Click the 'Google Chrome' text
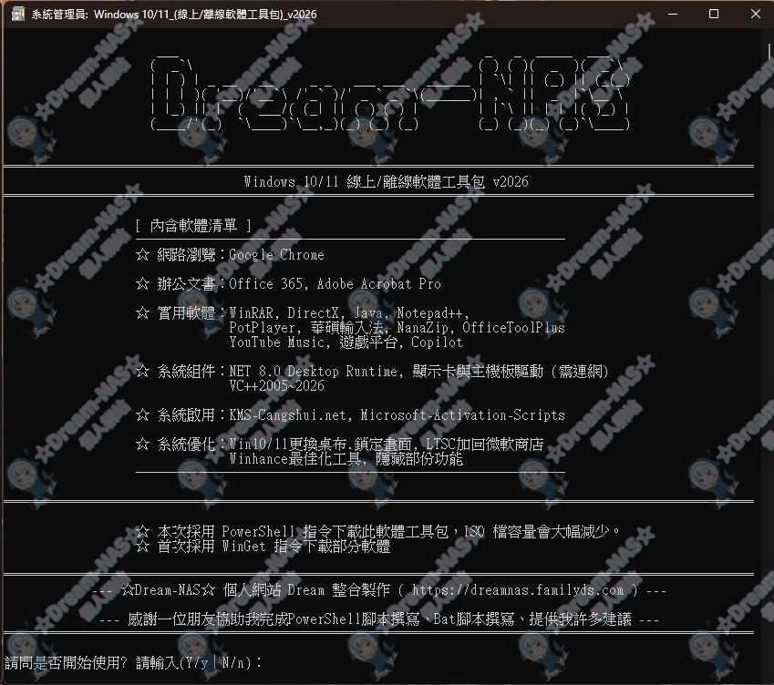Image resolution: width=774 pixels, height=685 pixels. pyautogui.click(x=276, y=254)
